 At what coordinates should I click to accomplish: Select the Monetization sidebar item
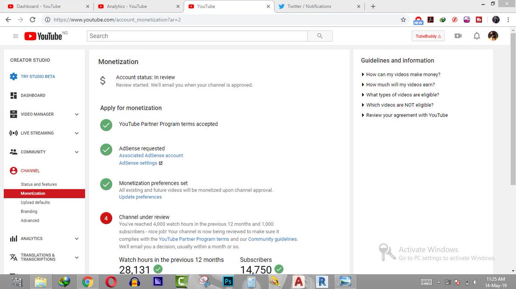(44, 193)
